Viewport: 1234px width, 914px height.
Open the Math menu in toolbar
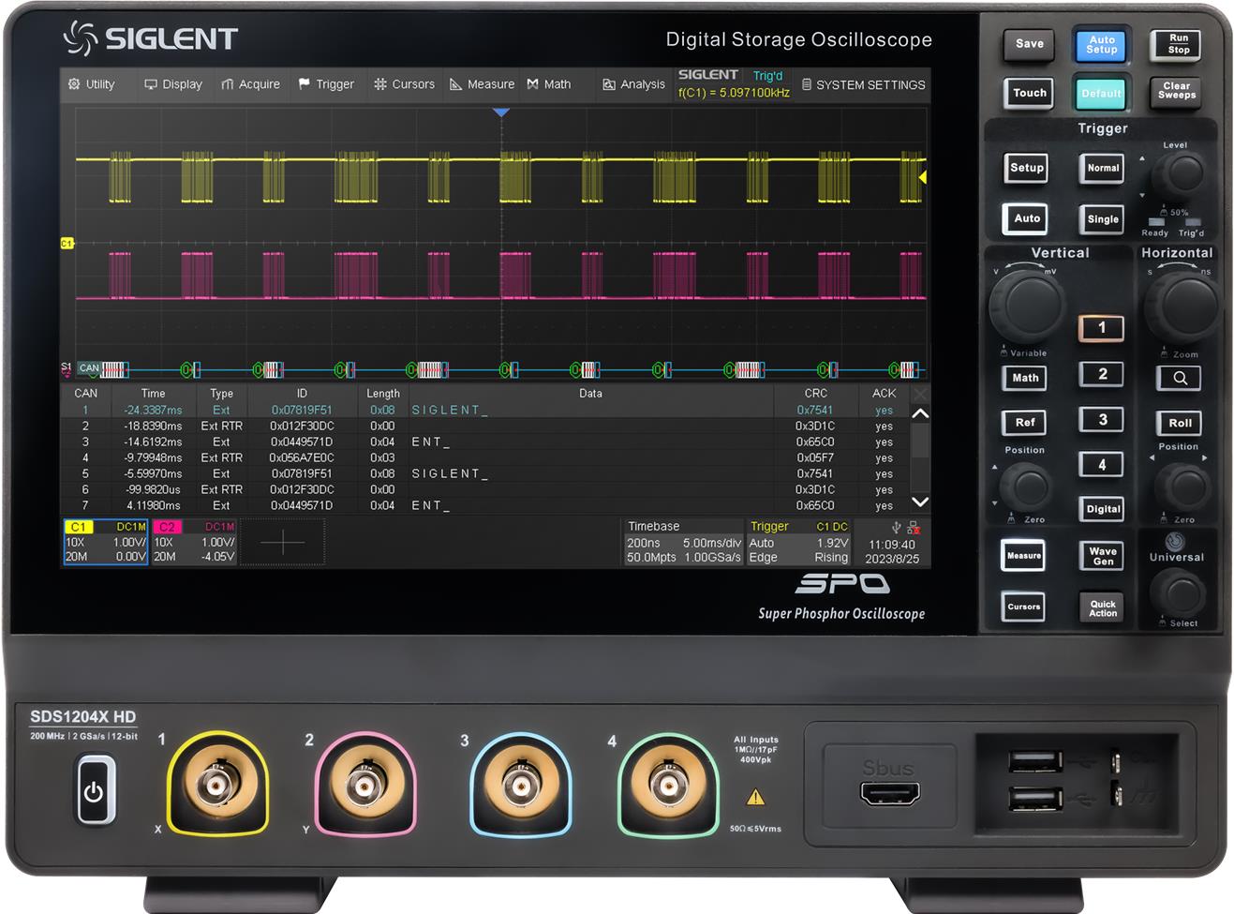click(x=548, y=84)
